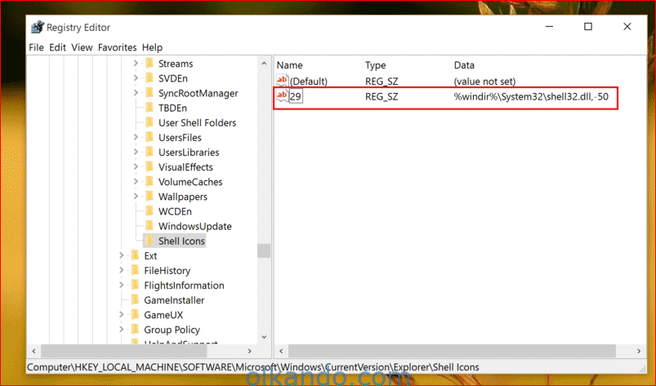Click the FlightsInformation folder icon
Viewport: 656px width, 386px height.
[135, 285]
